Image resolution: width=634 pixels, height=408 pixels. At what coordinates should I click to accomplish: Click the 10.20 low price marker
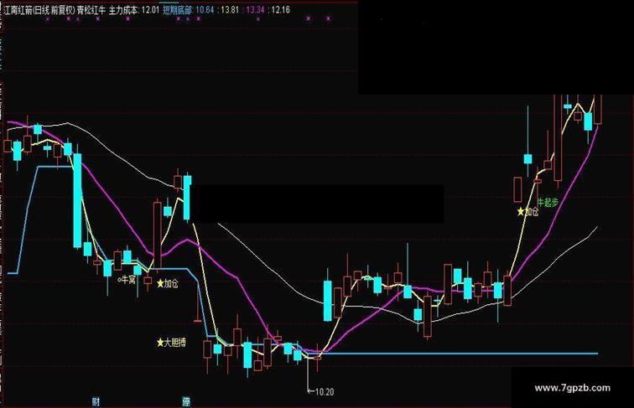coord(320,392)
